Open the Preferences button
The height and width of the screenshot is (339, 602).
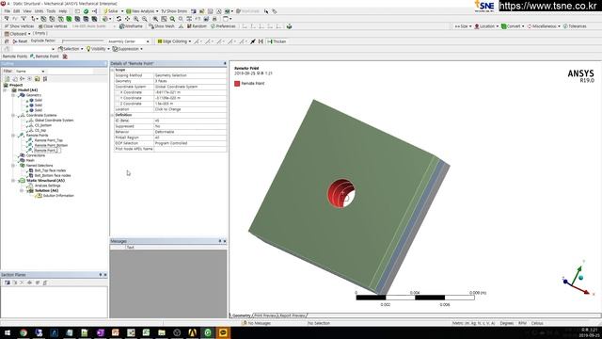tap(223, 26)
